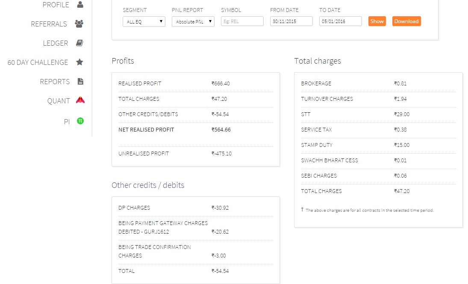Image resolution: width=468 pixels, height=284 pixels.
Task: Click the Profile person icon
Action: pos(80,4)
